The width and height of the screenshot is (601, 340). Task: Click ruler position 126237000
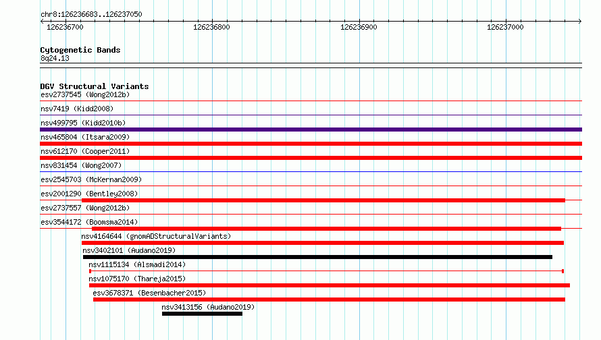pos(505,27)
